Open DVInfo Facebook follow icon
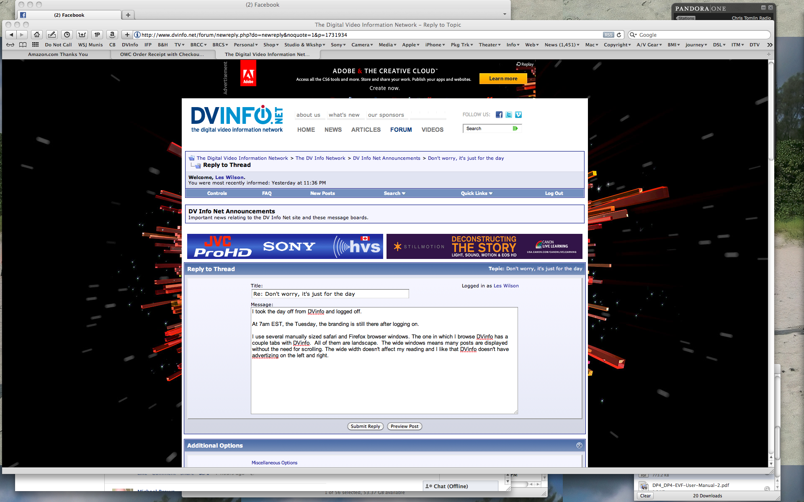804x502 pixels. tap(499, 115)
